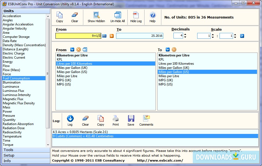Open the Info panel
262x166 pixels.
26,161
